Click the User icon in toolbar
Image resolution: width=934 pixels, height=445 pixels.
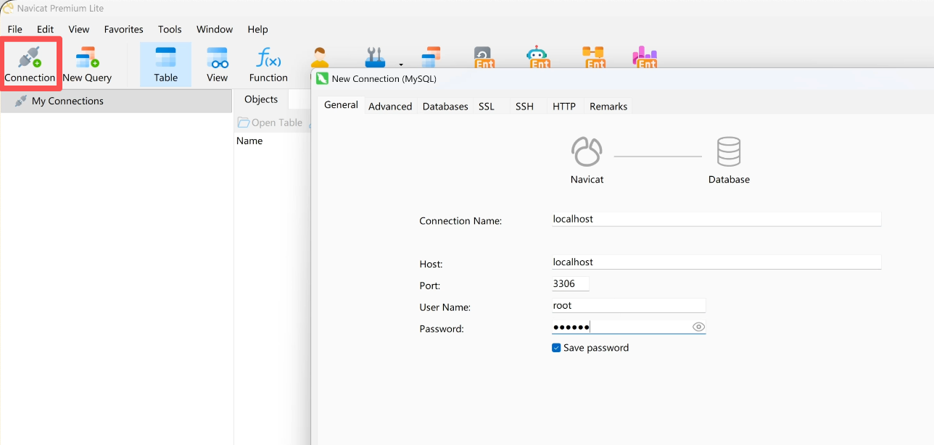(x=319, y=57)
